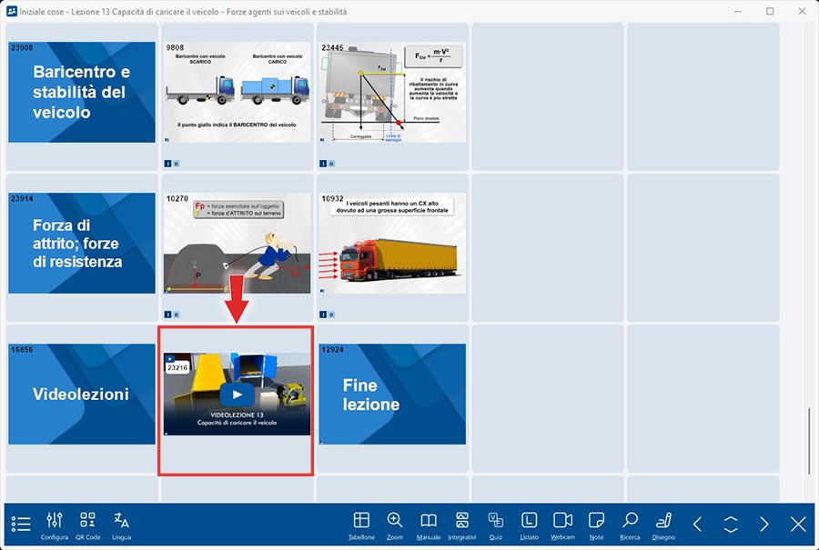Select the 'Fine lezione' slide
This screenshot has width=819, height=550.
[x=390, y=394]
